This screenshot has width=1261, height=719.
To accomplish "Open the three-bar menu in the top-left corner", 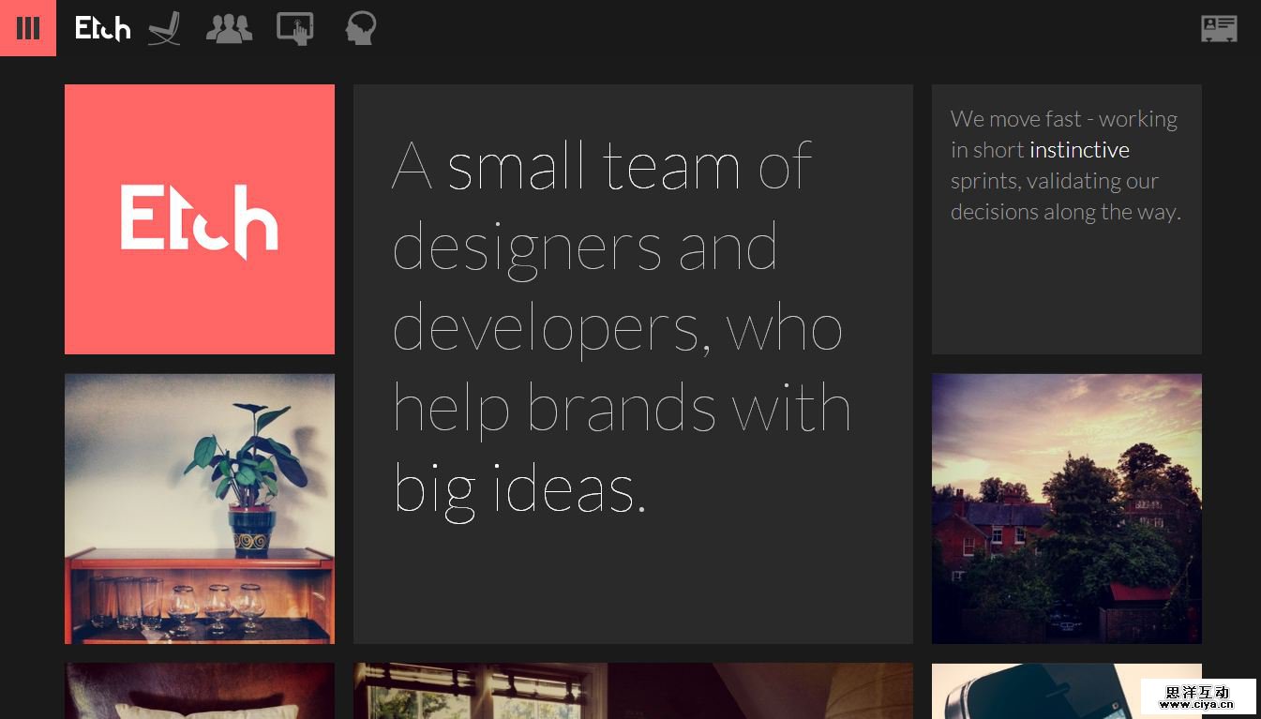I will (28, 28).
